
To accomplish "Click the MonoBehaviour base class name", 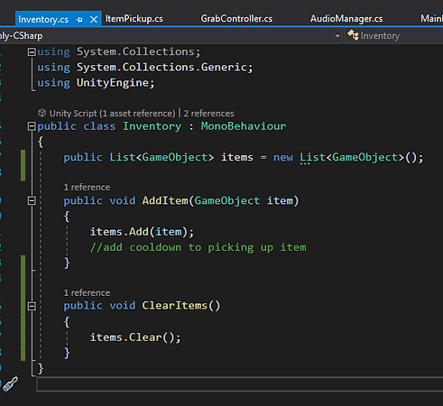I will tap(244, 126).
